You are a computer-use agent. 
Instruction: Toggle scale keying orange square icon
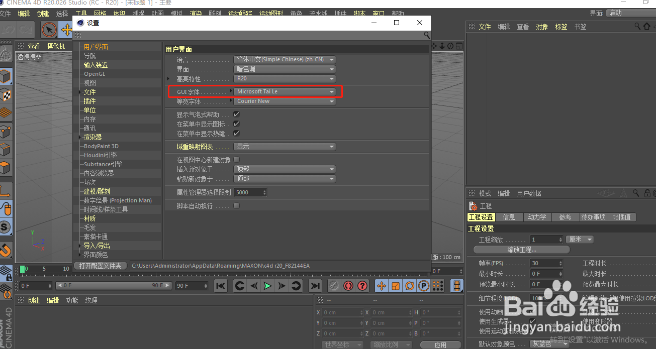[396, 286]
